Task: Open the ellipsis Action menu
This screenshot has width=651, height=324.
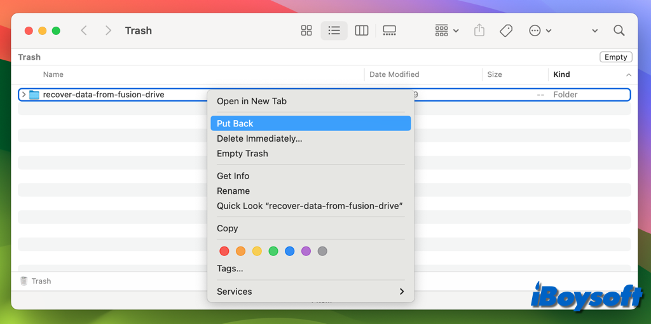Action: pyautogui.click(x=540, y=30)
